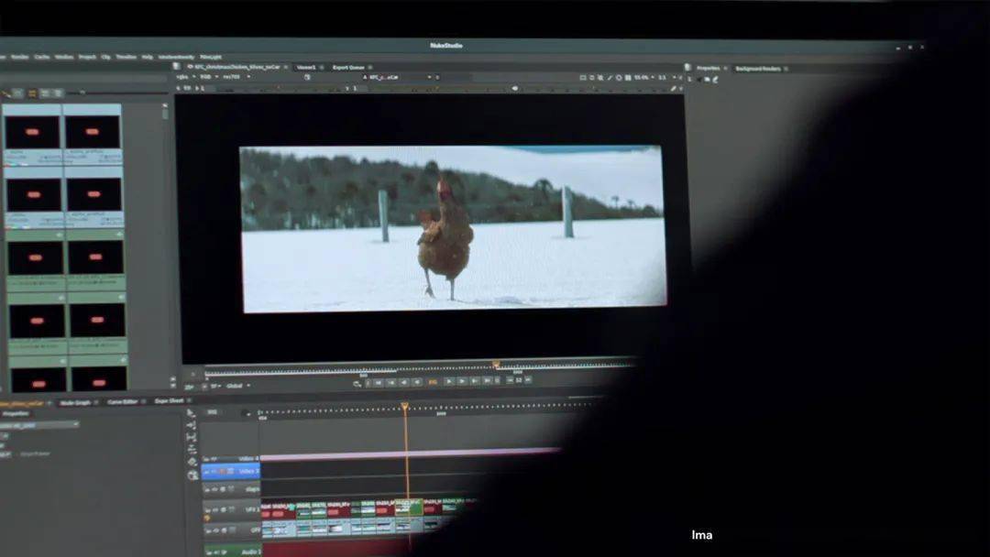Image resolution: width=990 pixels, height=557 pixels.
Task: Click the play backward button in viewer
Action: click(x=417, y=382)
